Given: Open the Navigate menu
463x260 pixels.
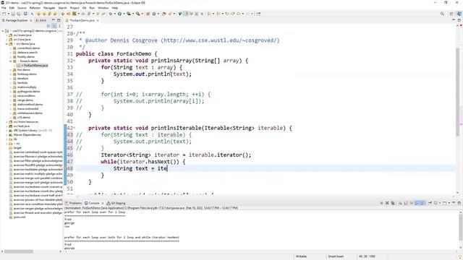Looking at the screenshot, I should click(x=49, y=8).
